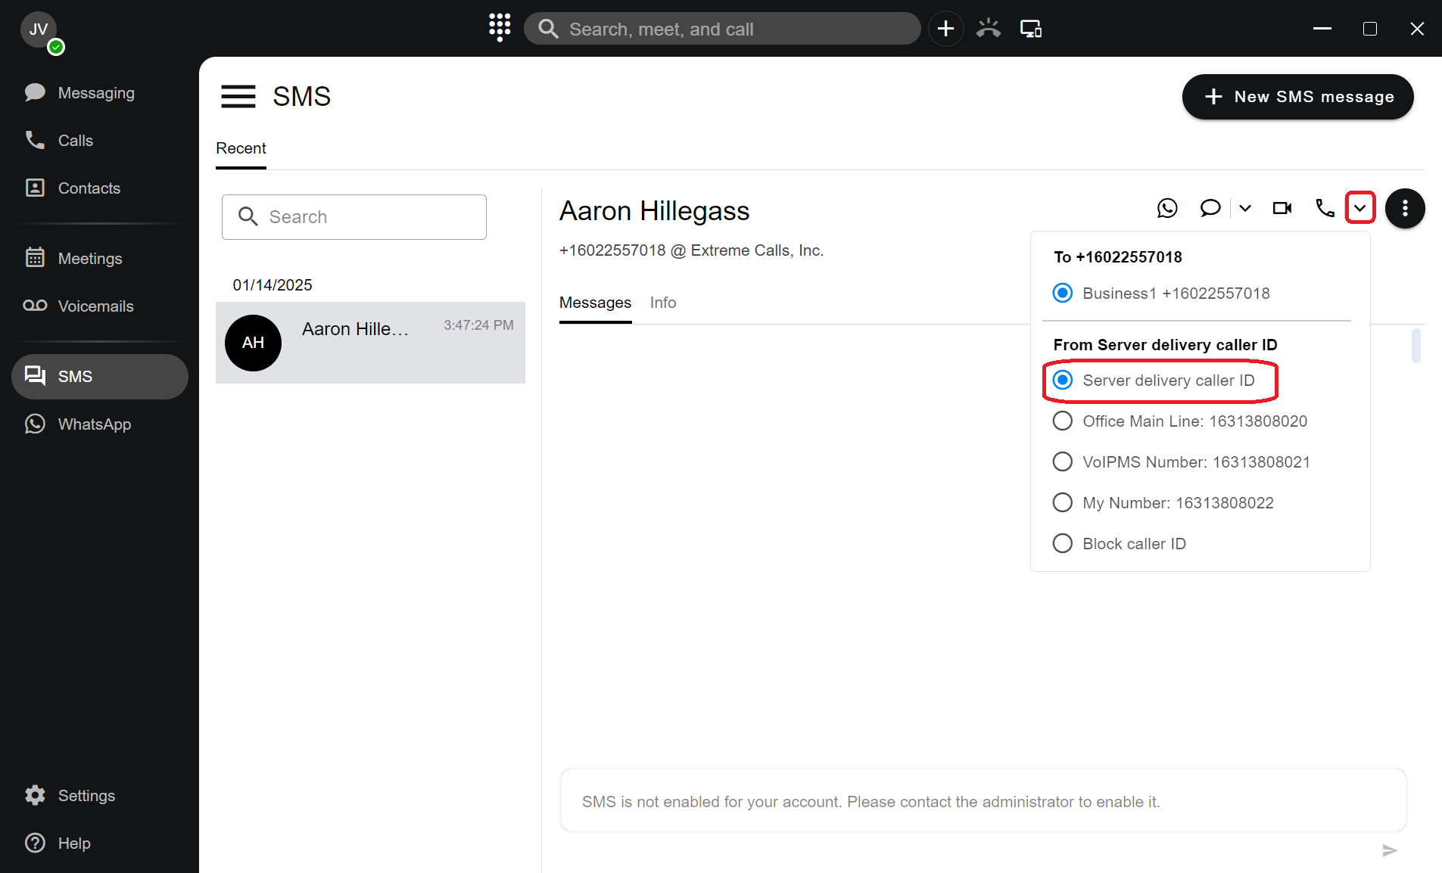This screenshot has width=1442, height=873.
Task: Open the dial pad icon
Action: pyautogui.click(x=500, y=28)
